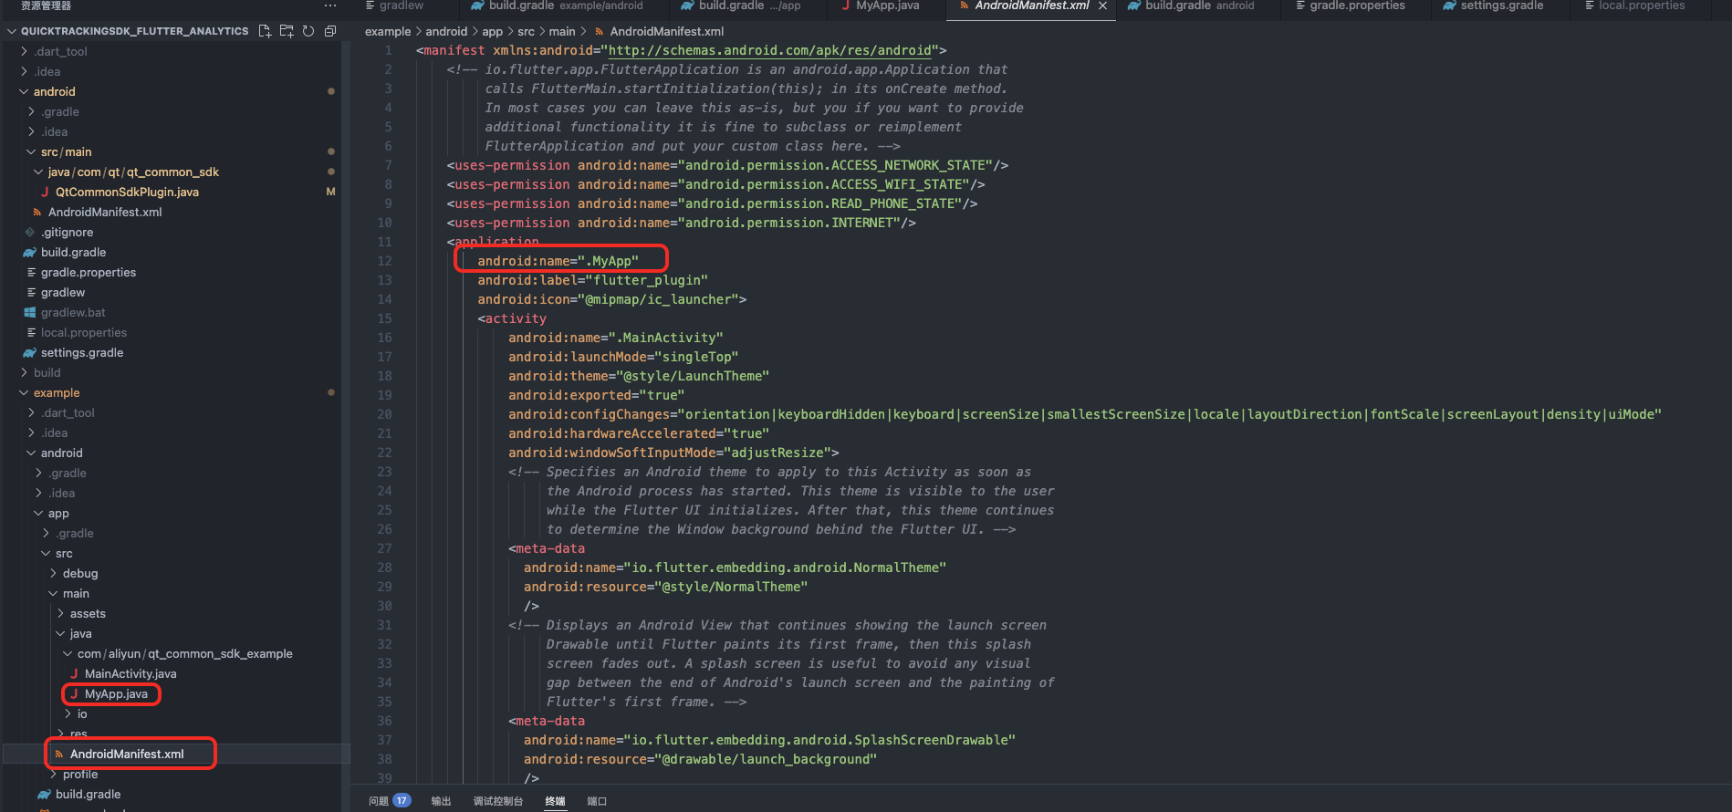Collapse the src/main folder
Screen dimensions: 1732x812
[66, 151]
